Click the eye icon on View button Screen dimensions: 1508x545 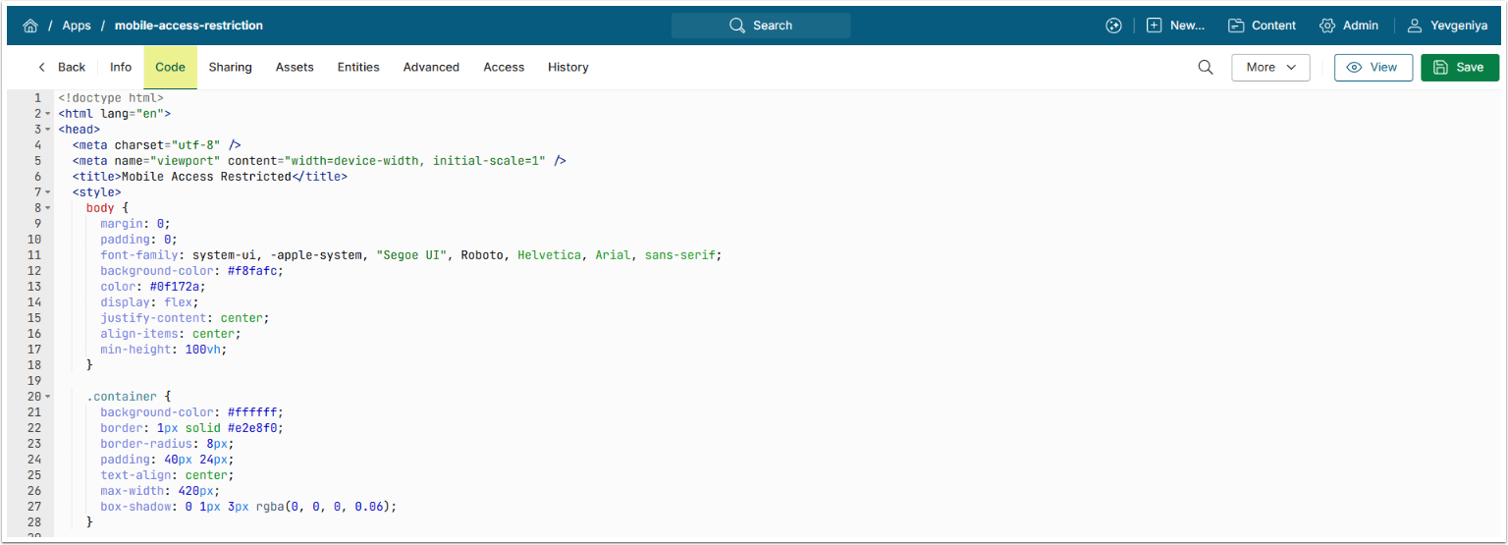tap(1355, 68)
